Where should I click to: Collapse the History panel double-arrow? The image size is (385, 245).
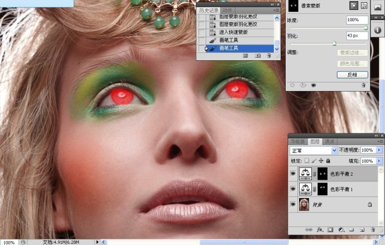point(272,4)
